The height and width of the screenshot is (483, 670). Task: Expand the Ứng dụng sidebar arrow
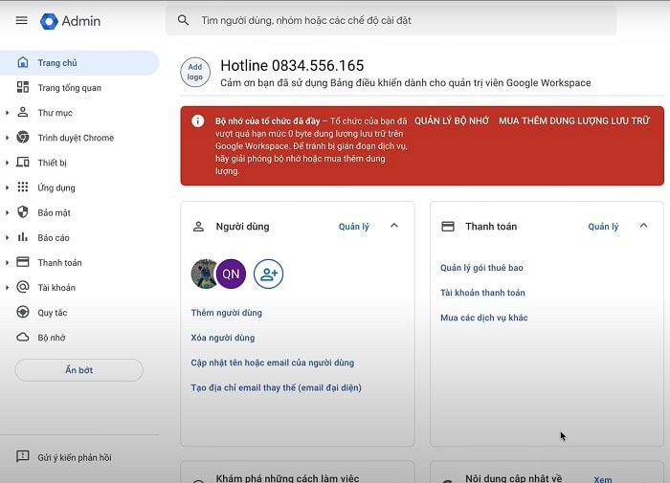tap(7, 187)
